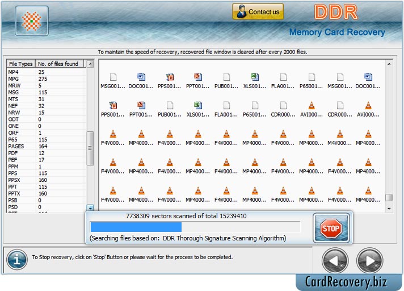
Task: Proceed with the right arrow Next button
Action: pos(370,260)
